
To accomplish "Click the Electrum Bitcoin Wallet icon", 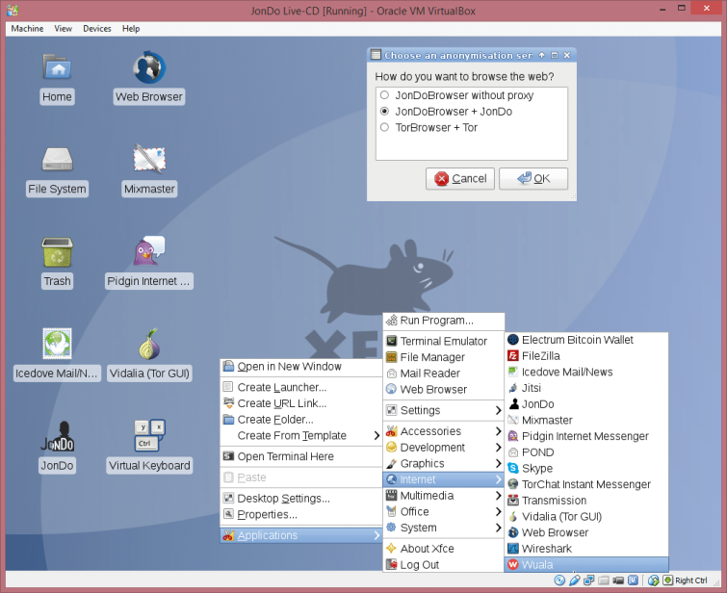I will (513, 340).
